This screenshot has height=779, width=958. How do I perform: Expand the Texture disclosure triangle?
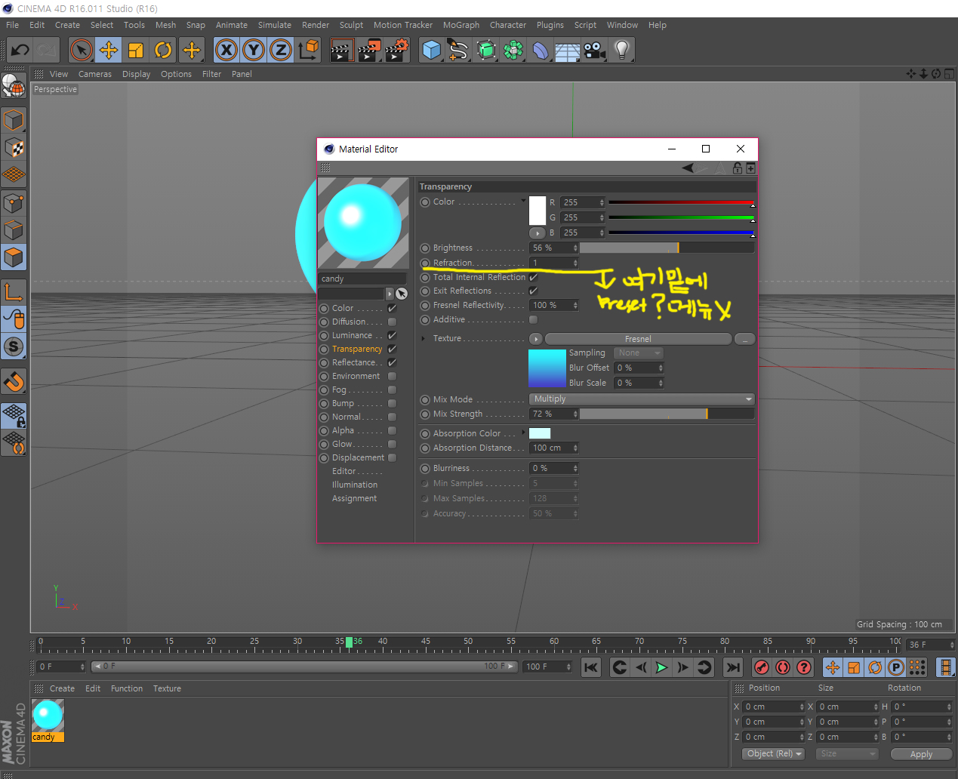424,338
